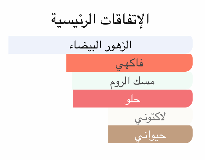Click the لاكتوني text label
The image size is (207, 160).
pos(150,118)
